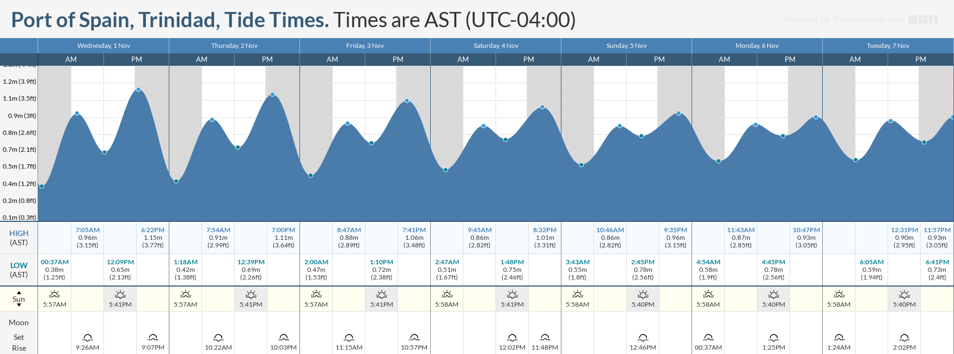The width and height of the screenshot is (954, 354).
Task: Click the 8:47AM 0.88m high tide cell
Action: click(348, 238)
